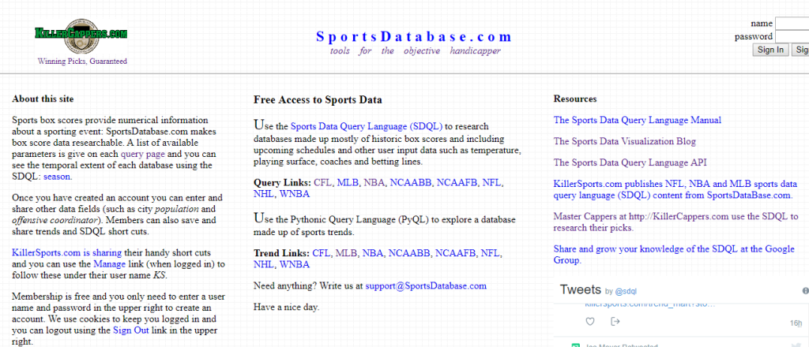Open the KillerSports.com is sharing link
This screenshot has height=347, width=809.
coord(66,253)
